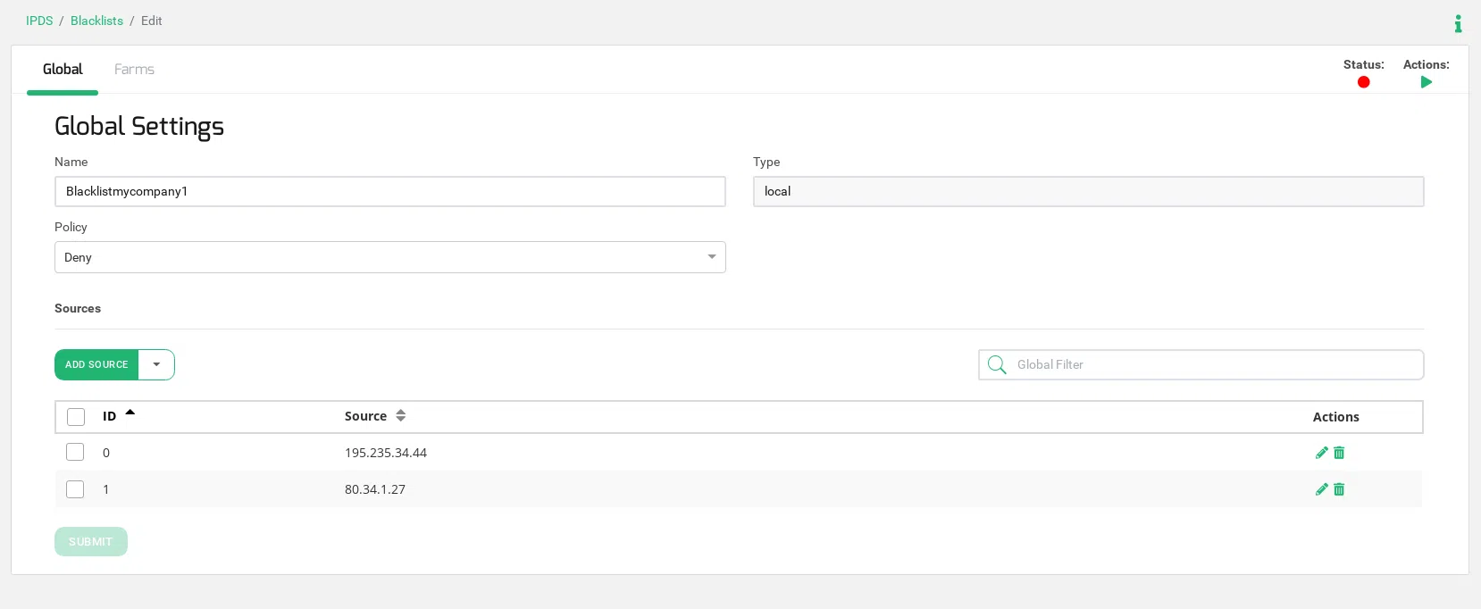Open the Policy dropdown showing Deny
This screenshot has width=1481, height=609.
pos(389,257)
